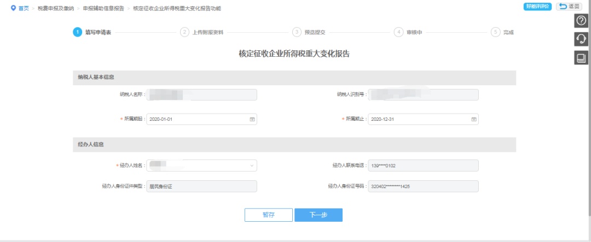Click the 下一步 button
591x242 pixels.
pyautogui.click(x=318, y=215)
